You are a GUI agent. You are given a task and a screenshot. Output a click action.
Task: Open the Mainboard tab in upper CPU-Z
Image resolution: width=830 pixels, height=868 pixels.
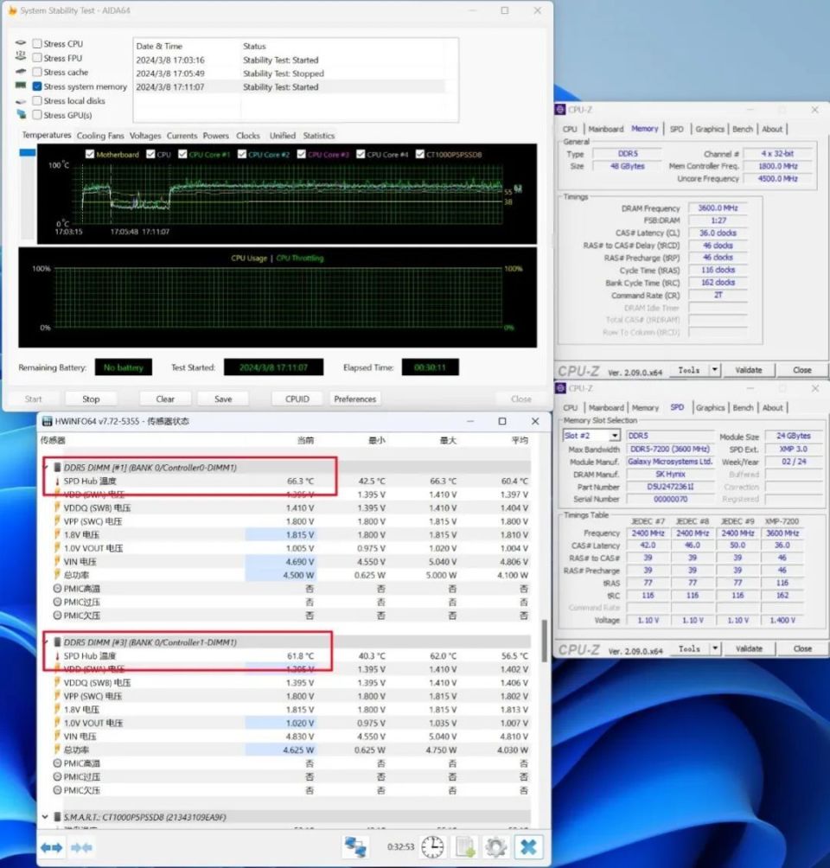605,129
